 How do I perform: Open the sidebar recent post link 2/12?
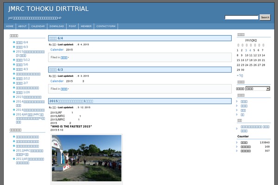(x=23, y=78)
